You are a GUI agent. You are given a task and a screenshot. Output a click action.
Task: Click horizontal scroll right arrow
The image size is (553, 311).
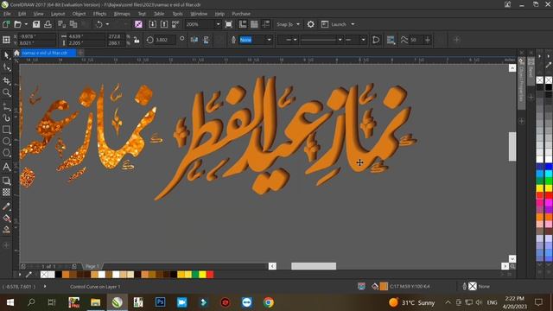pos(505,266)
